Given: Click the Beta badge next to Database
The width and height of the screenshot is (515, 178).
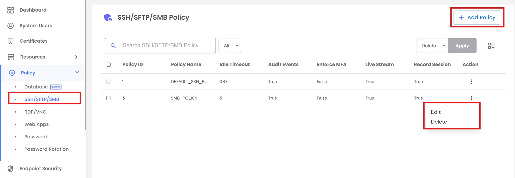Looking at the screenshot, I should click(56, 87).
